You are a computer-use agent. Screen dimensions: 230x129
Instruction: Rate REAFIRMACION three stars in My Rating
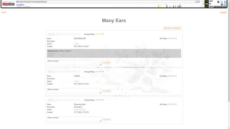coord(172,38)
